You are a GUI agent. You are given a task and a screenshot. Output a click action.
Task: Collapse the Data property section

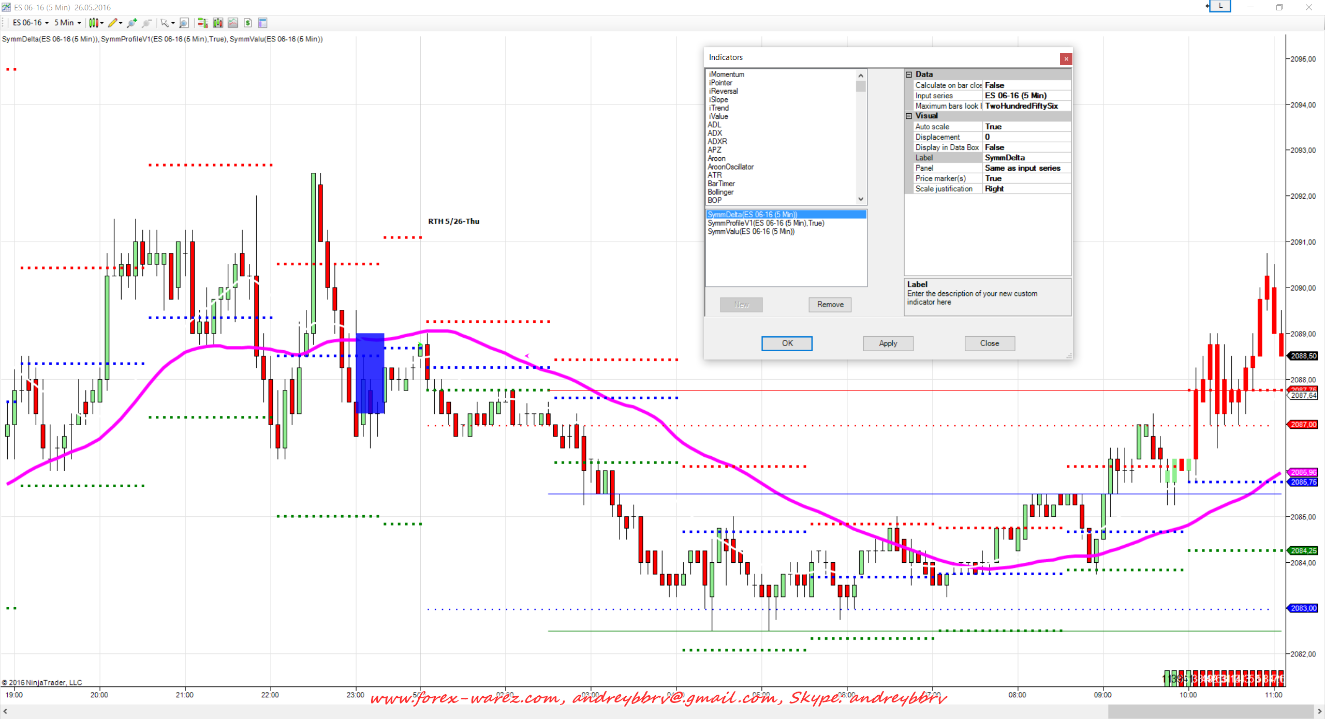(x=909, y=74)
